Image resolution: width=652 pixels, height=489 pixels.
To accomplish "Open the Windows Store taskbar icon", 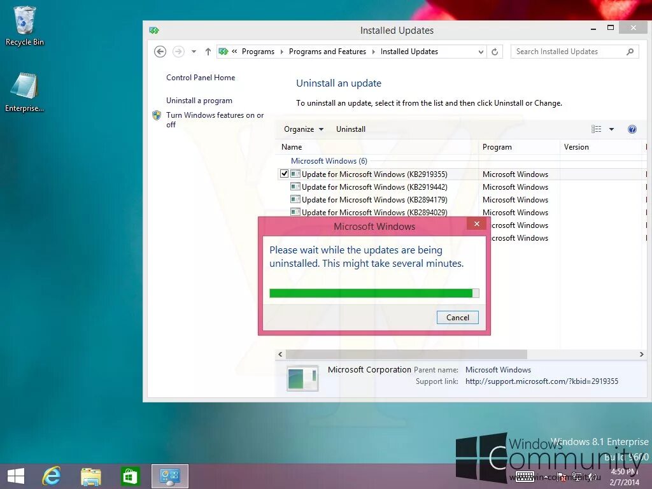I will (130, 476).
